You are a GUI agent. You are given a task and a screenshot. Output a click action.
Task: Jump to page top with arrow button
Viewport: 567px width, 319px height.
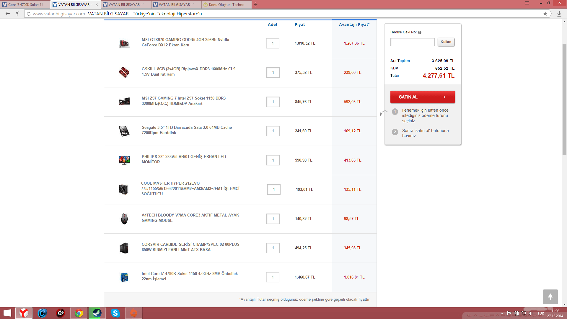[550, 297]
